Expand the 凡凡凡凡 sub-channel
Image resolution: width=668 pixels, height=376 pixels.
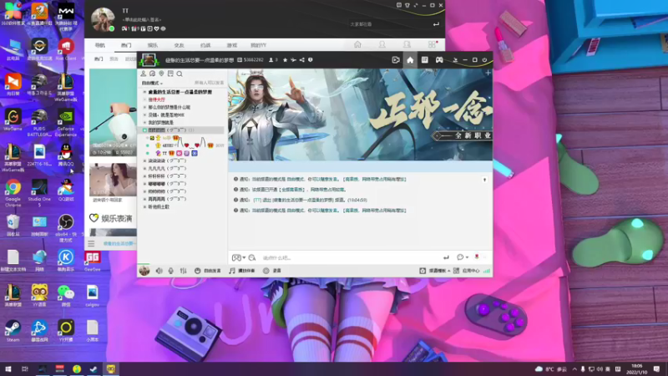click(x=144, y=169)
